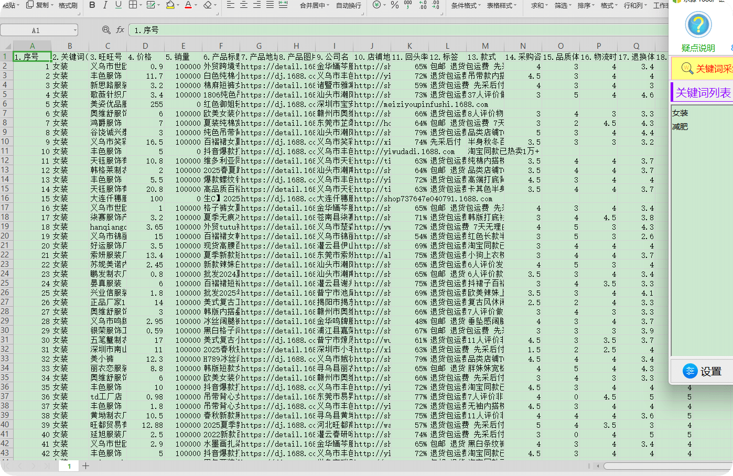Viewport: 733px width, 476px height.
Task: Apply cell borders with the border icon
Action: (133, 5)
